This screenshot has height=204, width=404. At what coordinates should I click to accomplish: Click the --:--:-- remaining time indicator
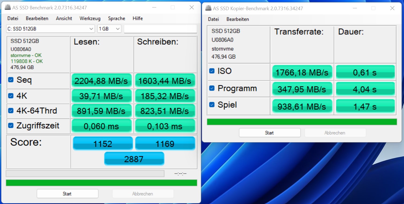181,174
